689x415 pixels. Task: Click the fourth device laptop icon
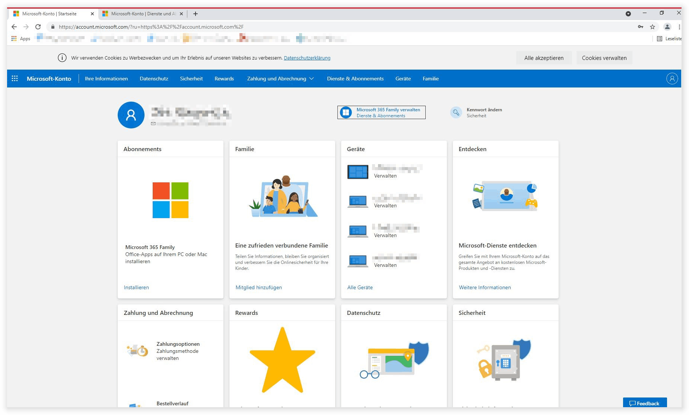358,261
